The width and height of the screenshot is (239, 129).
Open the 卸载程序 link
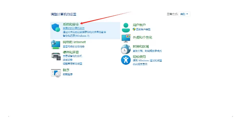pos(68,74)
